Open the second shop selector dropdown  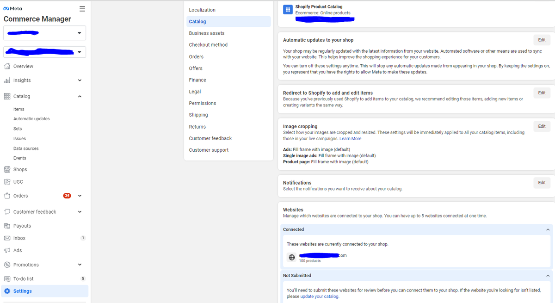point(44,52)
